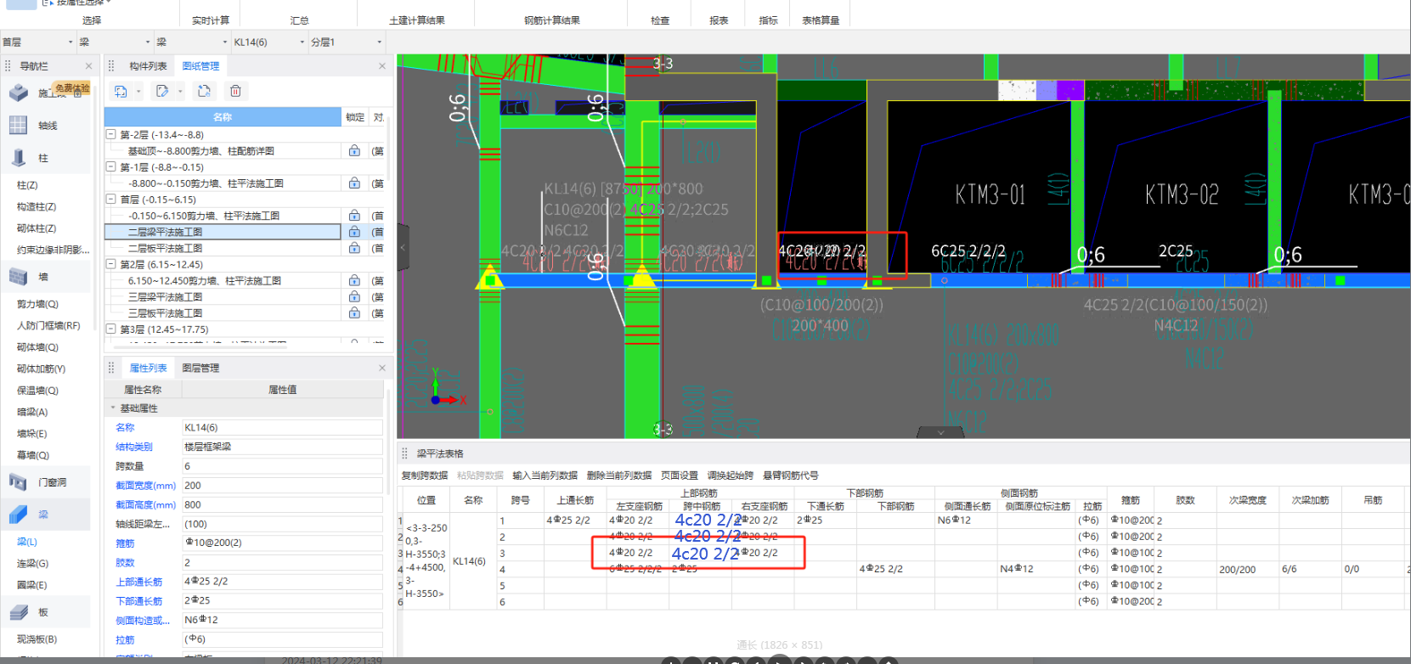Click the 下部通长筋 property link
Image resolution: width=1411 pixels, height=664 pixels.
[138, 601]
